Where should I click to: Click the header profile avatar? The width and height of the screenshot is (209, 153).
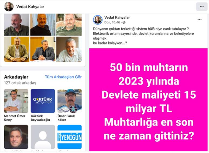coord(9,6)
